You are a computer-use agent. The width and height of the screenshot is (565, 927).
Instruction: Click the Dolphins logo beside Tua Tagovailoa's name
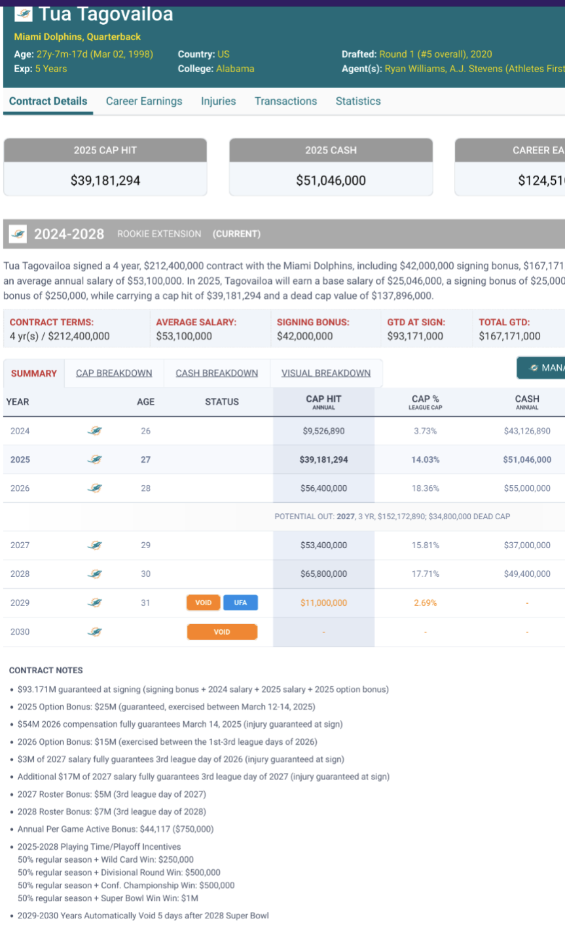[x=24, y=14]
